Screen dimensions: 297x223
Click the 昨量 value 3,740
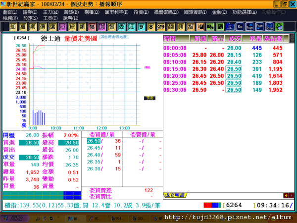(x=33, y=179)
